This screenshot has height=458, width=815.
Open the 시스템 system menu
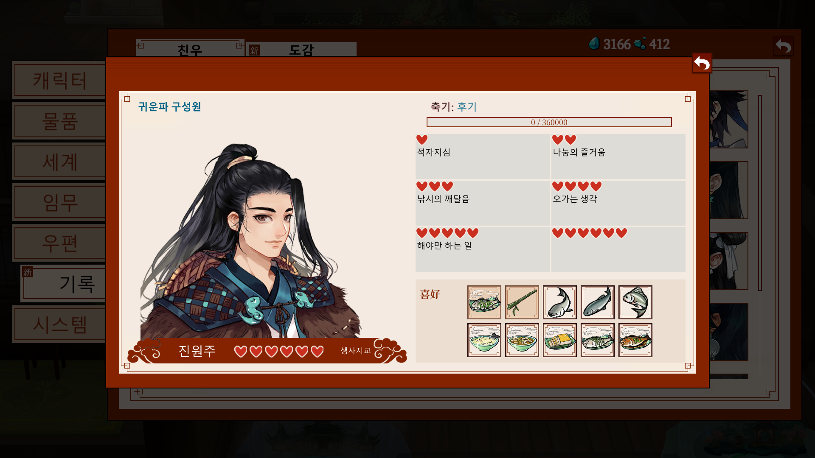pyautogui.click(x=59, y=324)
